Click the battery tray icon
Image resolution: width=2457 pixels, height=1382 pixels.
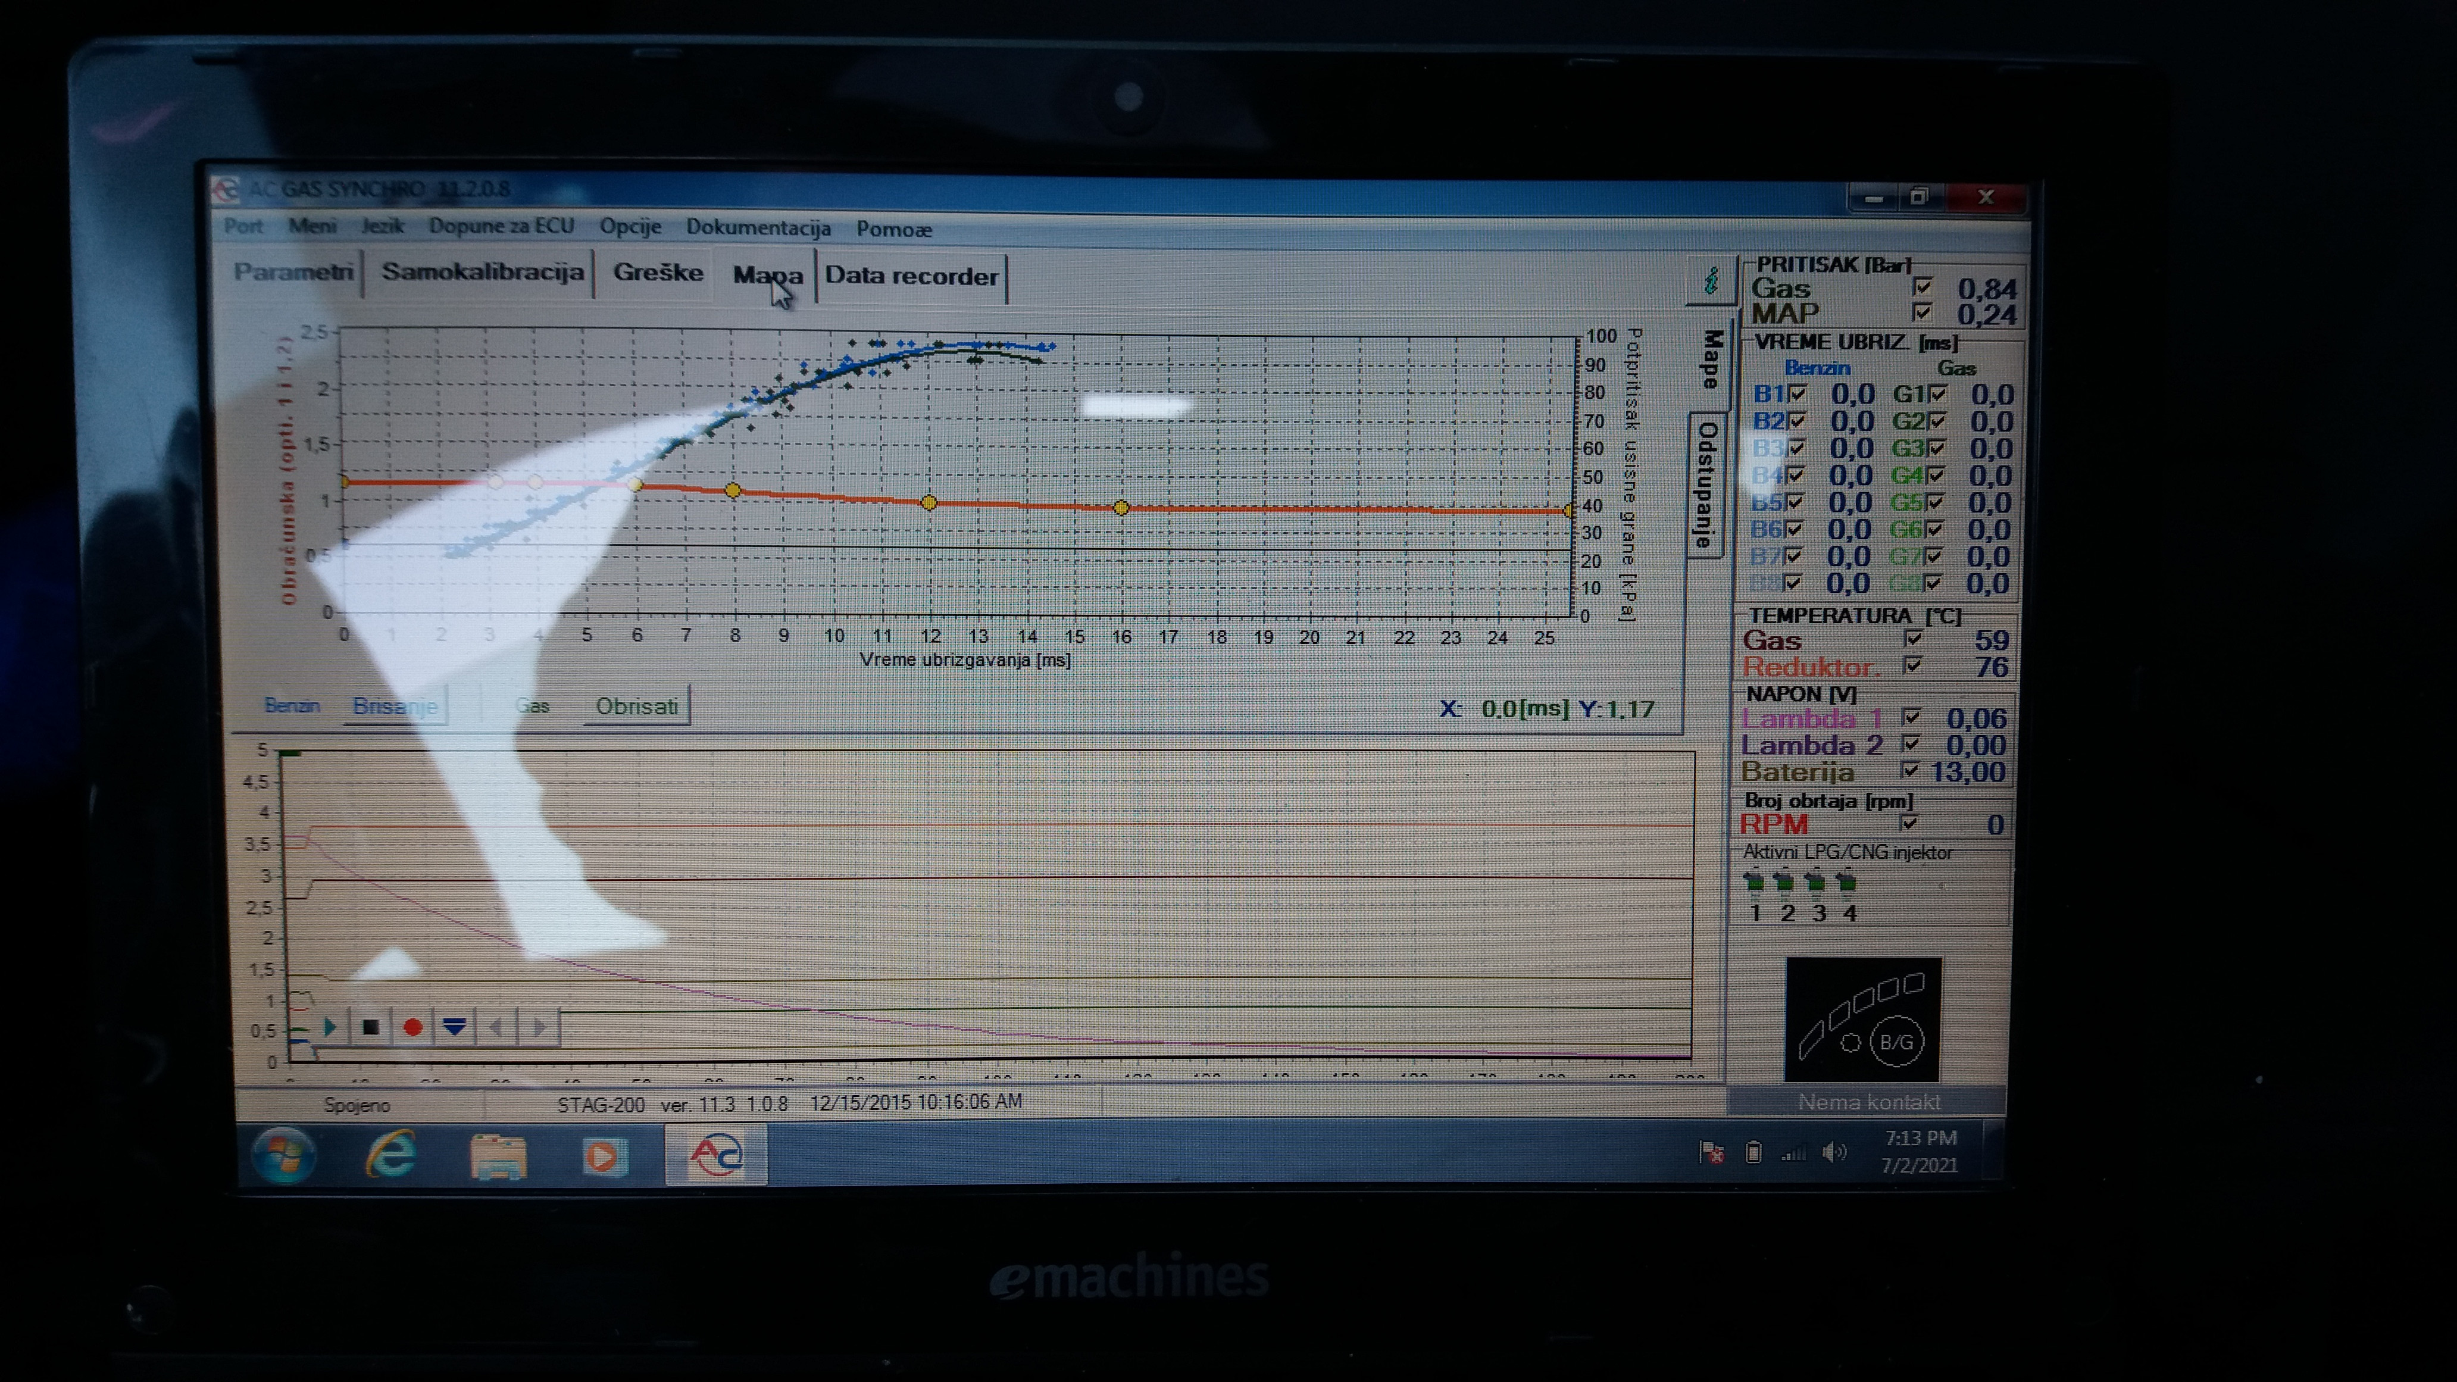point(1753,1153)
